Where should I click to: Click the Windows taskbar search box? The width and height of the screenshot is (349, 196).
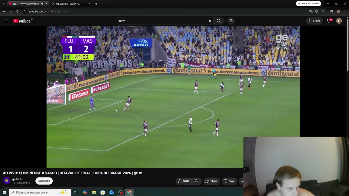[x=40, y=192]
